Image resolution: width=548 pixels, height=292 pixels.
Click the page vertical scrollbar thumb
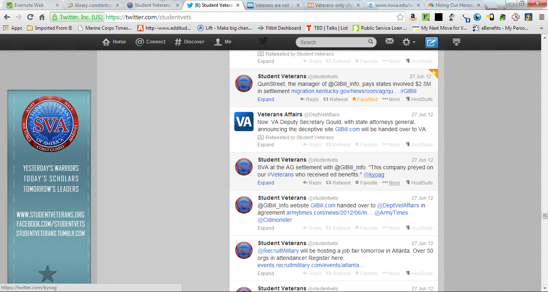544,216
